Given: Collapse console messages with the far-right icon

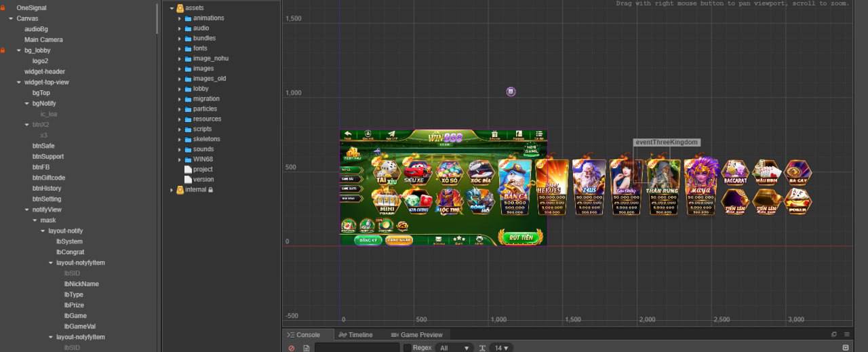Looking at the screenshot, I should 846,348.
